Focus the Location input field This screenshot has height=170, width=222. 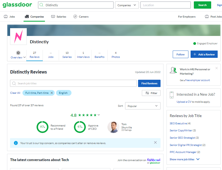tap(165, 5)
